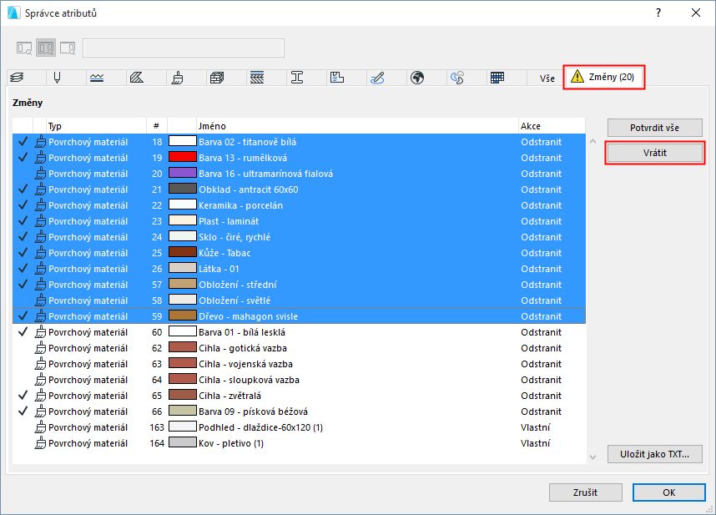Open the Cities globe tab
The width and height of the screenshot is (716, 515).
pyautogui.click(x=417, y=78)
